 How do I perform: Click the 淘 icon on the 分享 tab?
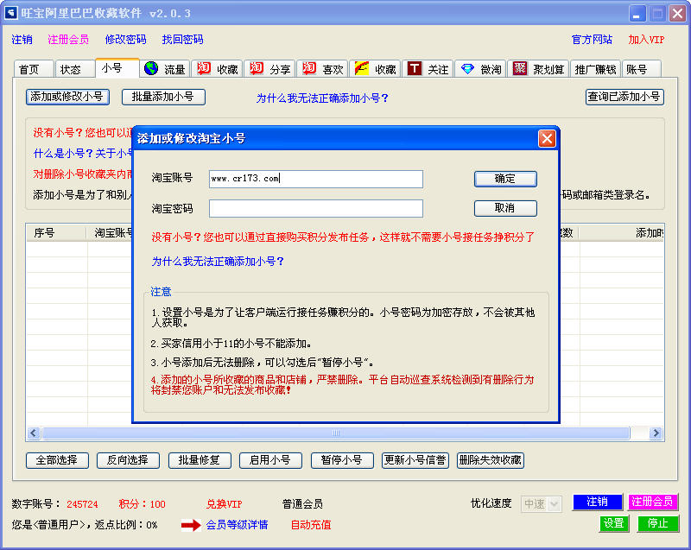click(256, 68)
